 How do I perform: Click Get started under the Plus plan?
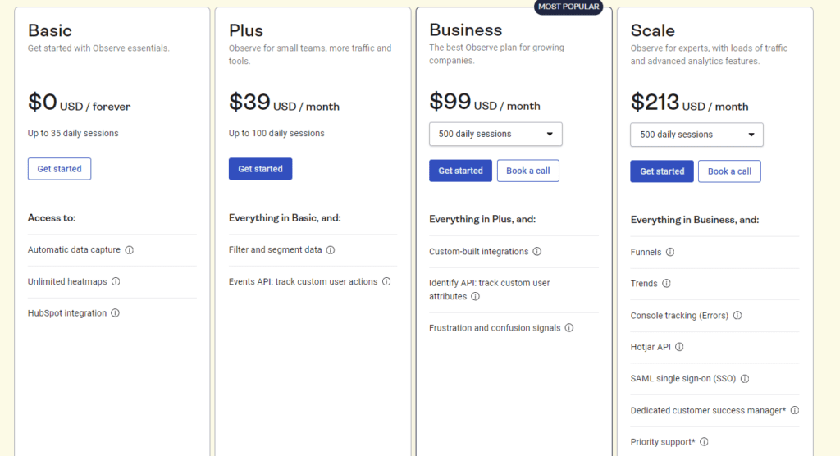(260, 169)
